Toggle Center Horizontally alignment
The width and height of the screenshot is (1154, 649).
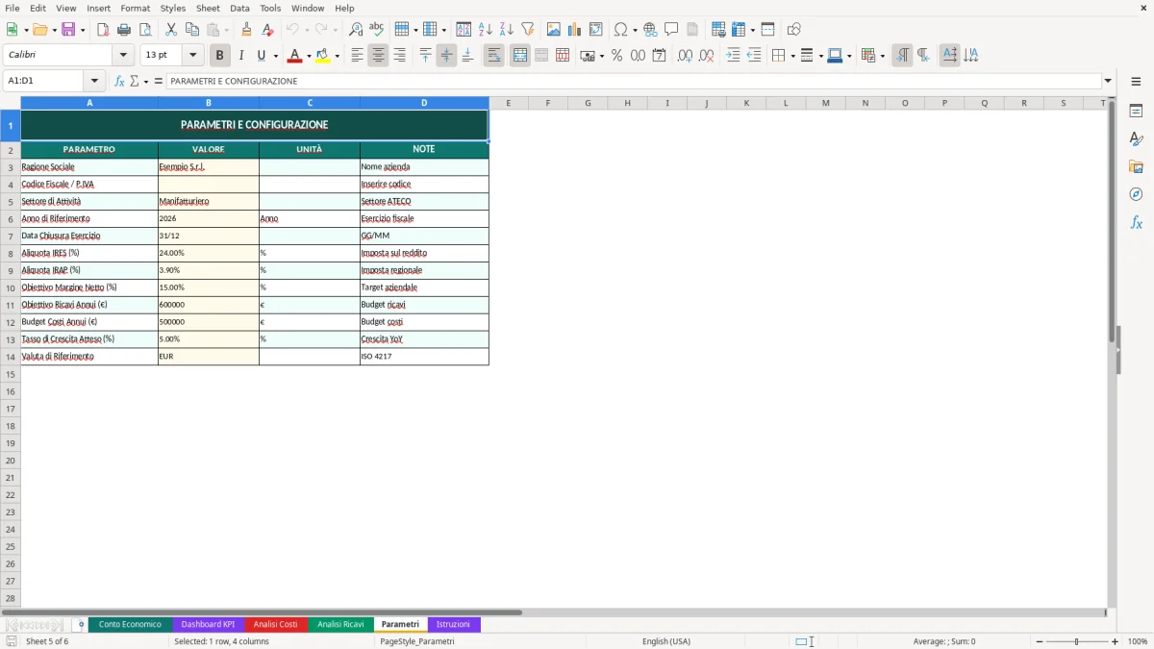(x=378, y=56)
